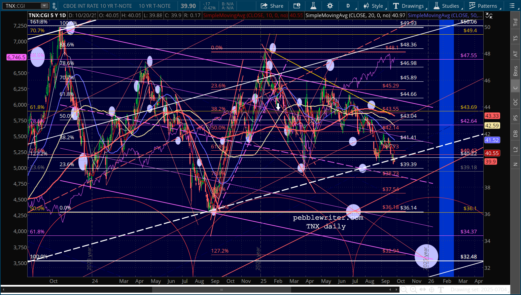Select the crosshair cursor icon
521x295 pixels.
[x=431, y=290]
